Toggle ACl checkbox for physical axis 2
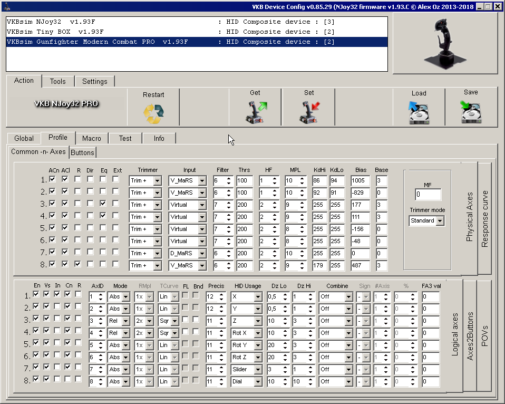 (65, 191)
